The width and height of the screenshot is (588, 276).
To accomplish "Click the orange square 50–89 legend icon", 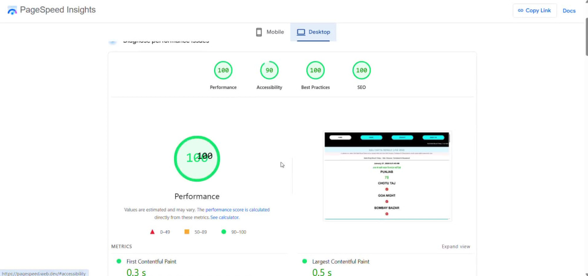I will coord(187,232).
